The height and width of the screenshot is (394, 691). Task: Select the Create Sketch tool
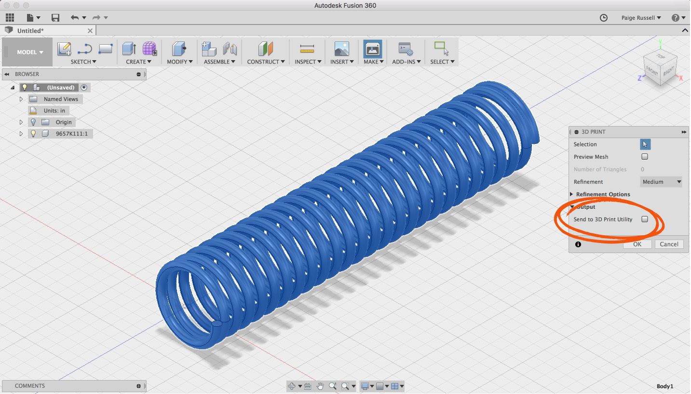64,49
